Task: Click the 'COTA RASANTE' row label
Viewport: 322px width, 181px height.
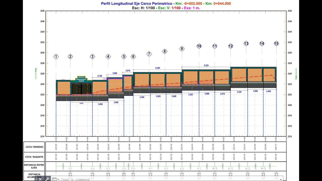Action: click(34, 157)
